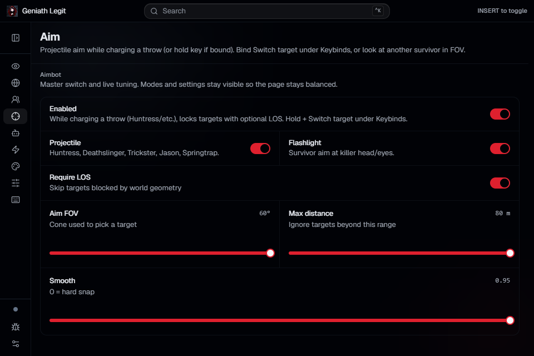This screenshot has height=356, width=534.
Task: Open the keyboard Keybinds icon in sidebar
Action: pyautogui.click(x=16, y=200)
